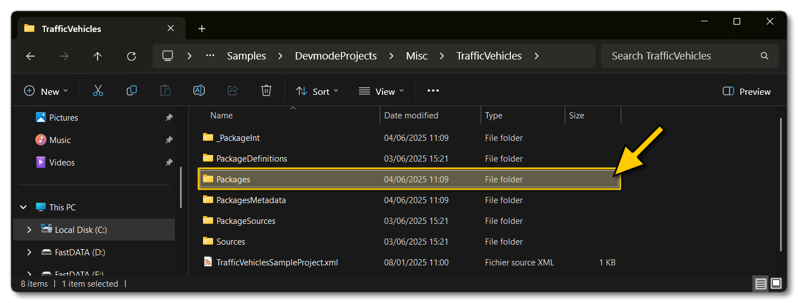The height and width of the screenshot is (303, 798).
Task: Click the Refresh button
Action: (131, 56)
